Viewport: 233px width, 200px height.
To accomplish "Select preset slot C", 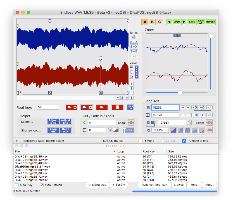I will point(160,22).
